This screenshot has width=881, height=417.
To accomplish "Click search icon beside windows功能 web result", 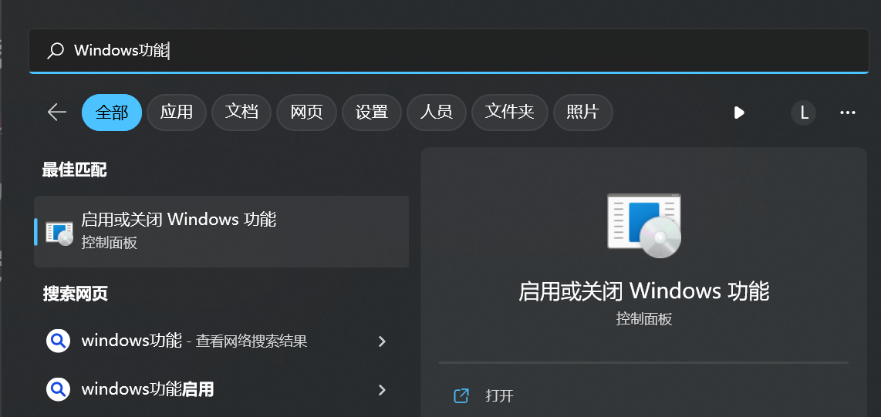I will pyautogui.click(x=58, y=341).
